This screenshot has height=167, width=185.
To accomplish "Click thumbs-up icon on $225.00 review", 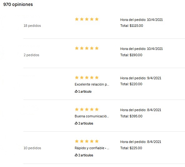I will [x=76, y=155].
